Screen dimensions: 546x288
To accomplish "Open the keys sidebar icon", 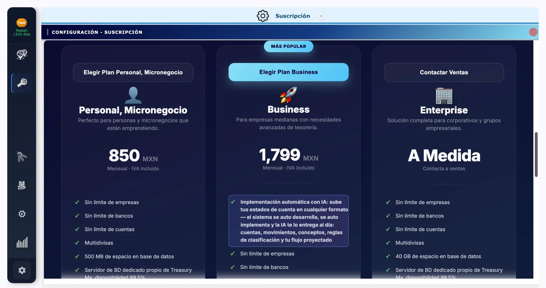I will (x=22, y=157).
